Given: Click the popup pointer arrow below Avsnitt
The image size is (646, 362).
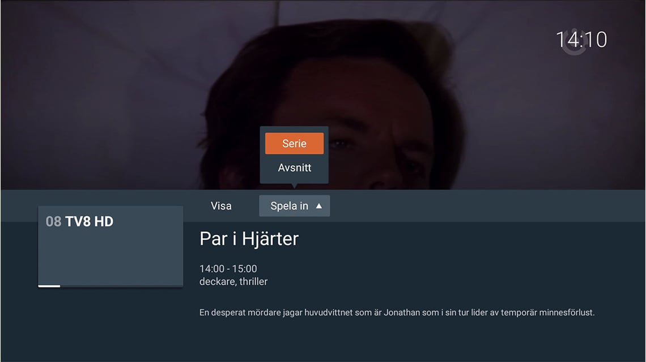Looking at the screenshot, I should (294, 186).
